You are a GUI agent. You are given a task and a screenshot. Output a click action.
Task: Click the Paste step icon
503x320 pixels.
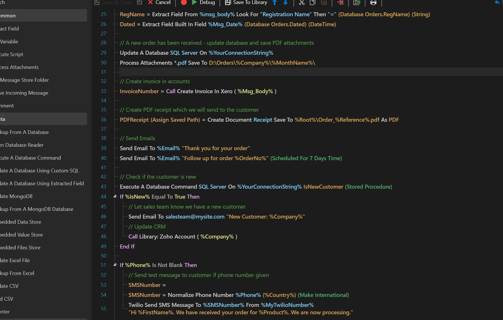point(324,3)
